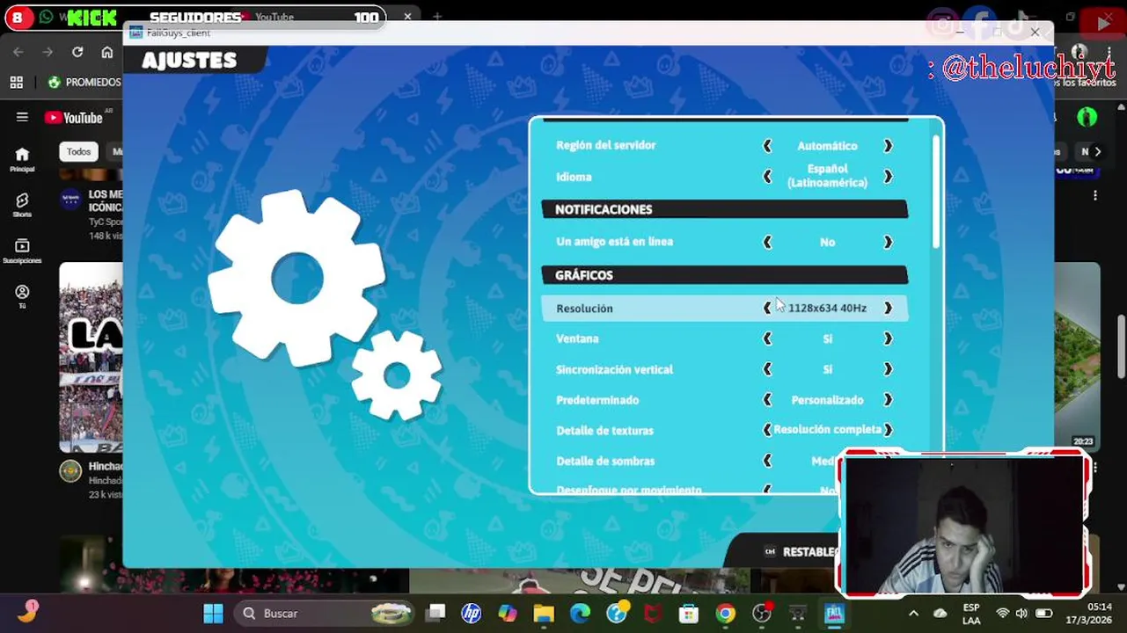Click left arrow for Un amigo está en línea
1127x633 pixels.
(x=767, y=242)
